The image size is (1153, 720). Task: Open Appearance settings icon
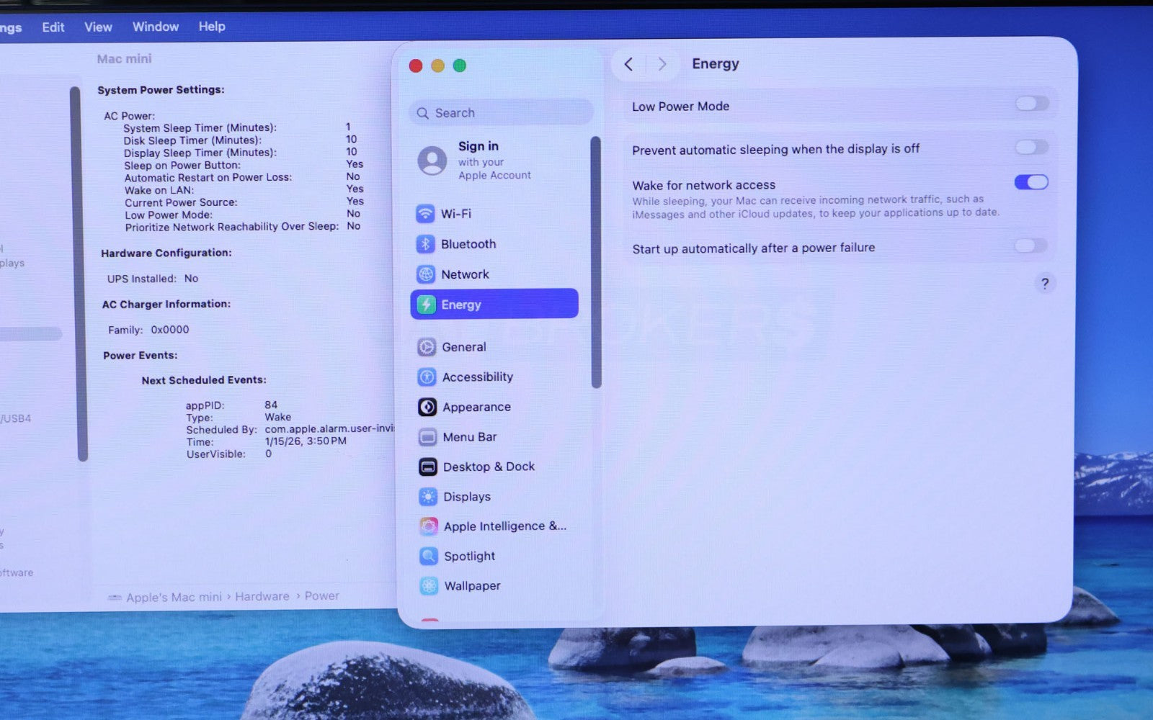pos(427,407)
